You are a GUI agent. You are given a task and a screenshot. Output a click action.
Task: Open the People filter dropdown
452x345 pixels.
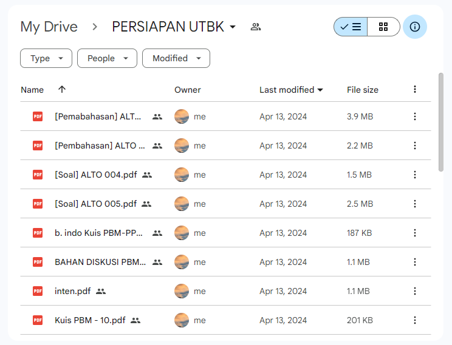(108, 58)
